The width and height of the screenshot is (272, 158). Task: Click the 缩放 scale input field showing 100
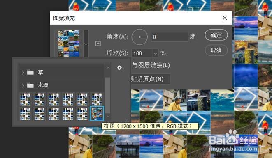click(x=142, y=53)
